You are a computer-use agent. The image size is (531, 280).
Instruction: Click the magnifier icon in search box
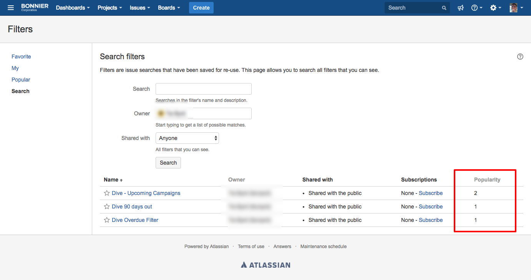coord(444,8)
